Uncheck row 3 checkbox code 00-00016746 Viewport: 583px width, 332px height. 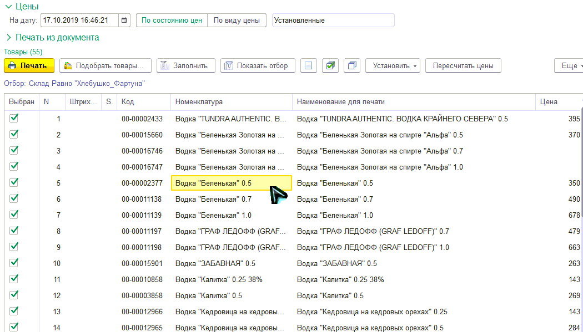point(14,150)
